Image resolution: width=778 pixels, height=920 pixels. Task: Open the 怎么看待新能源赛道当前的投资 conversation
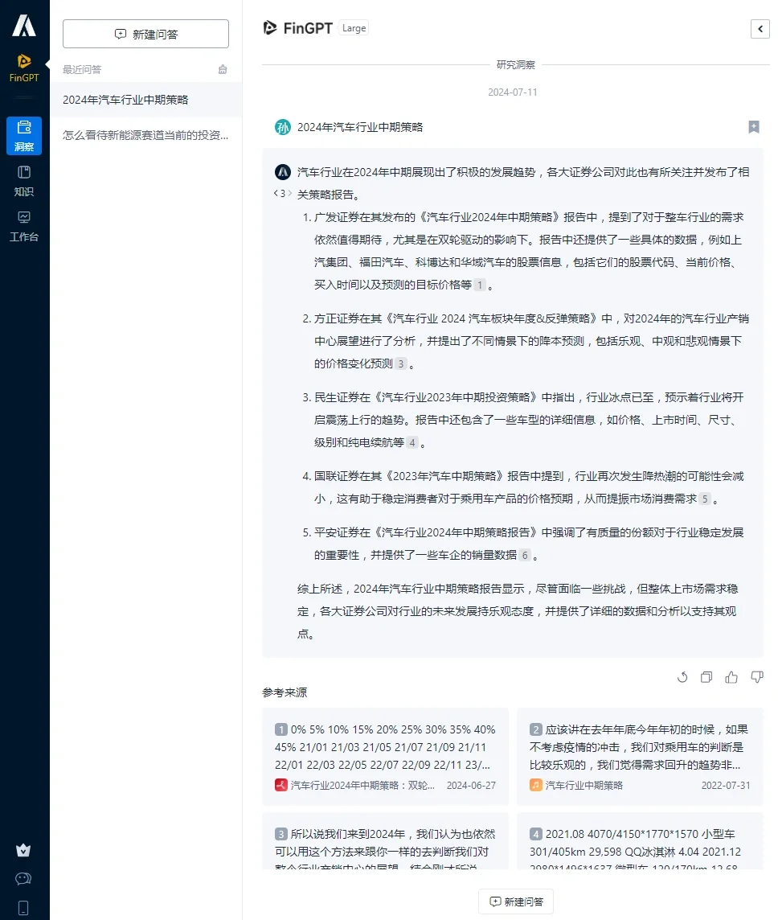[146, 135]
